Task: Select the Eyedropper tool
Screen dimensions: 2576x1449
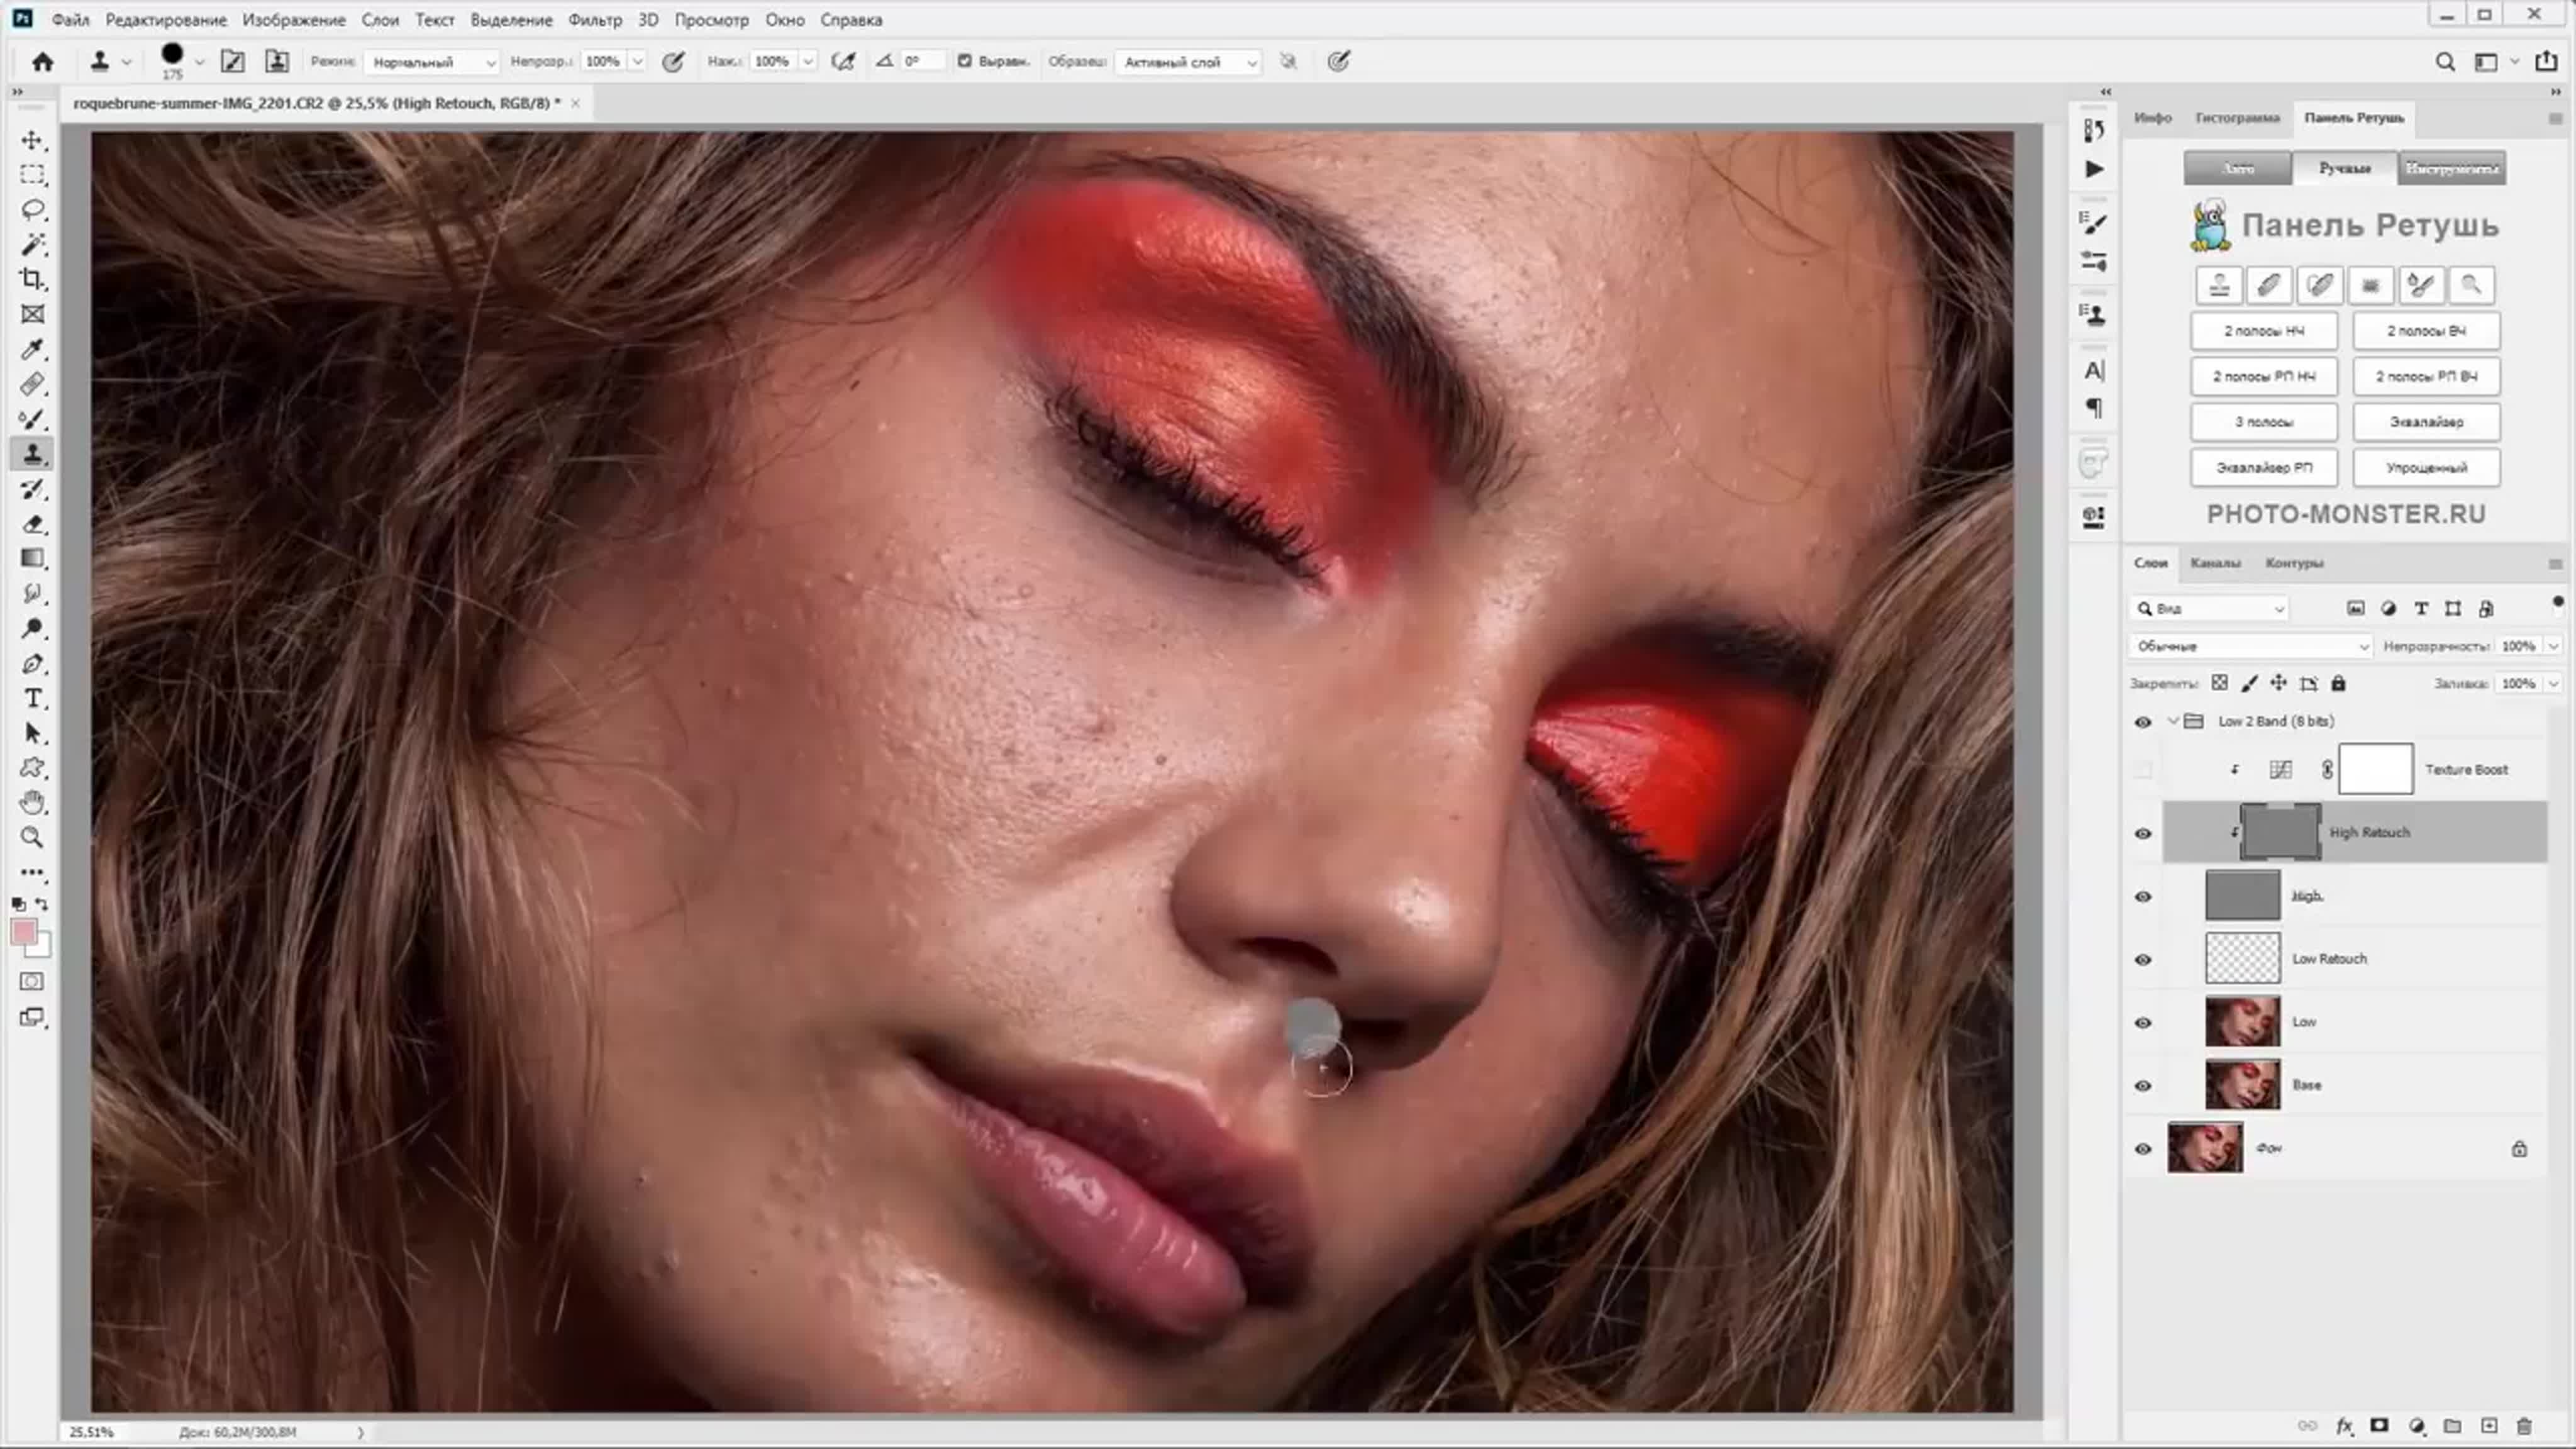Action: (x=32, y=349)
